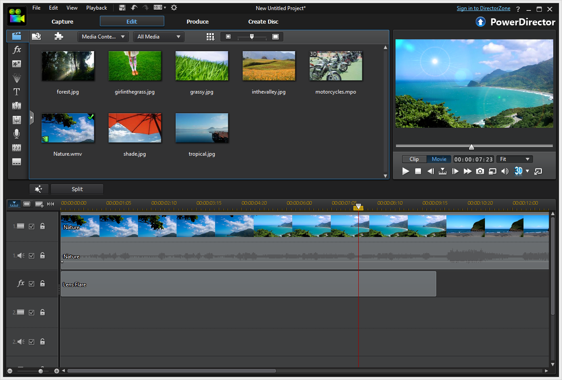Image resolution: width=562 pixels, height=380 pixels.
Task: Lock video track 1
Action: pos(42,226)
